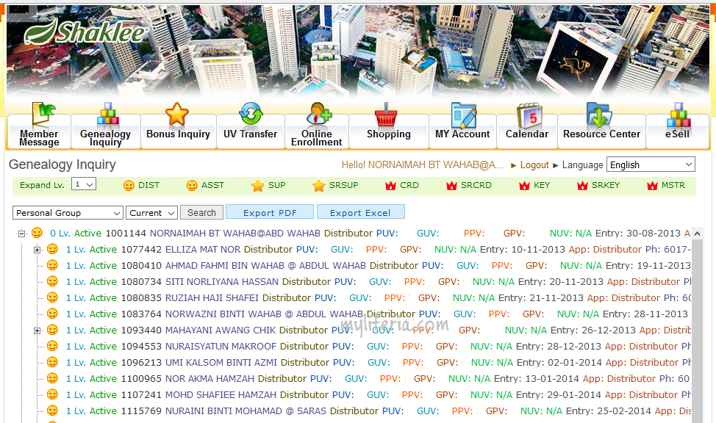Click the SRCRD crown legend icon
Image resolution: width=716 pixels, height=423 pixels.
pyautogui.click(x=451, y=186)
